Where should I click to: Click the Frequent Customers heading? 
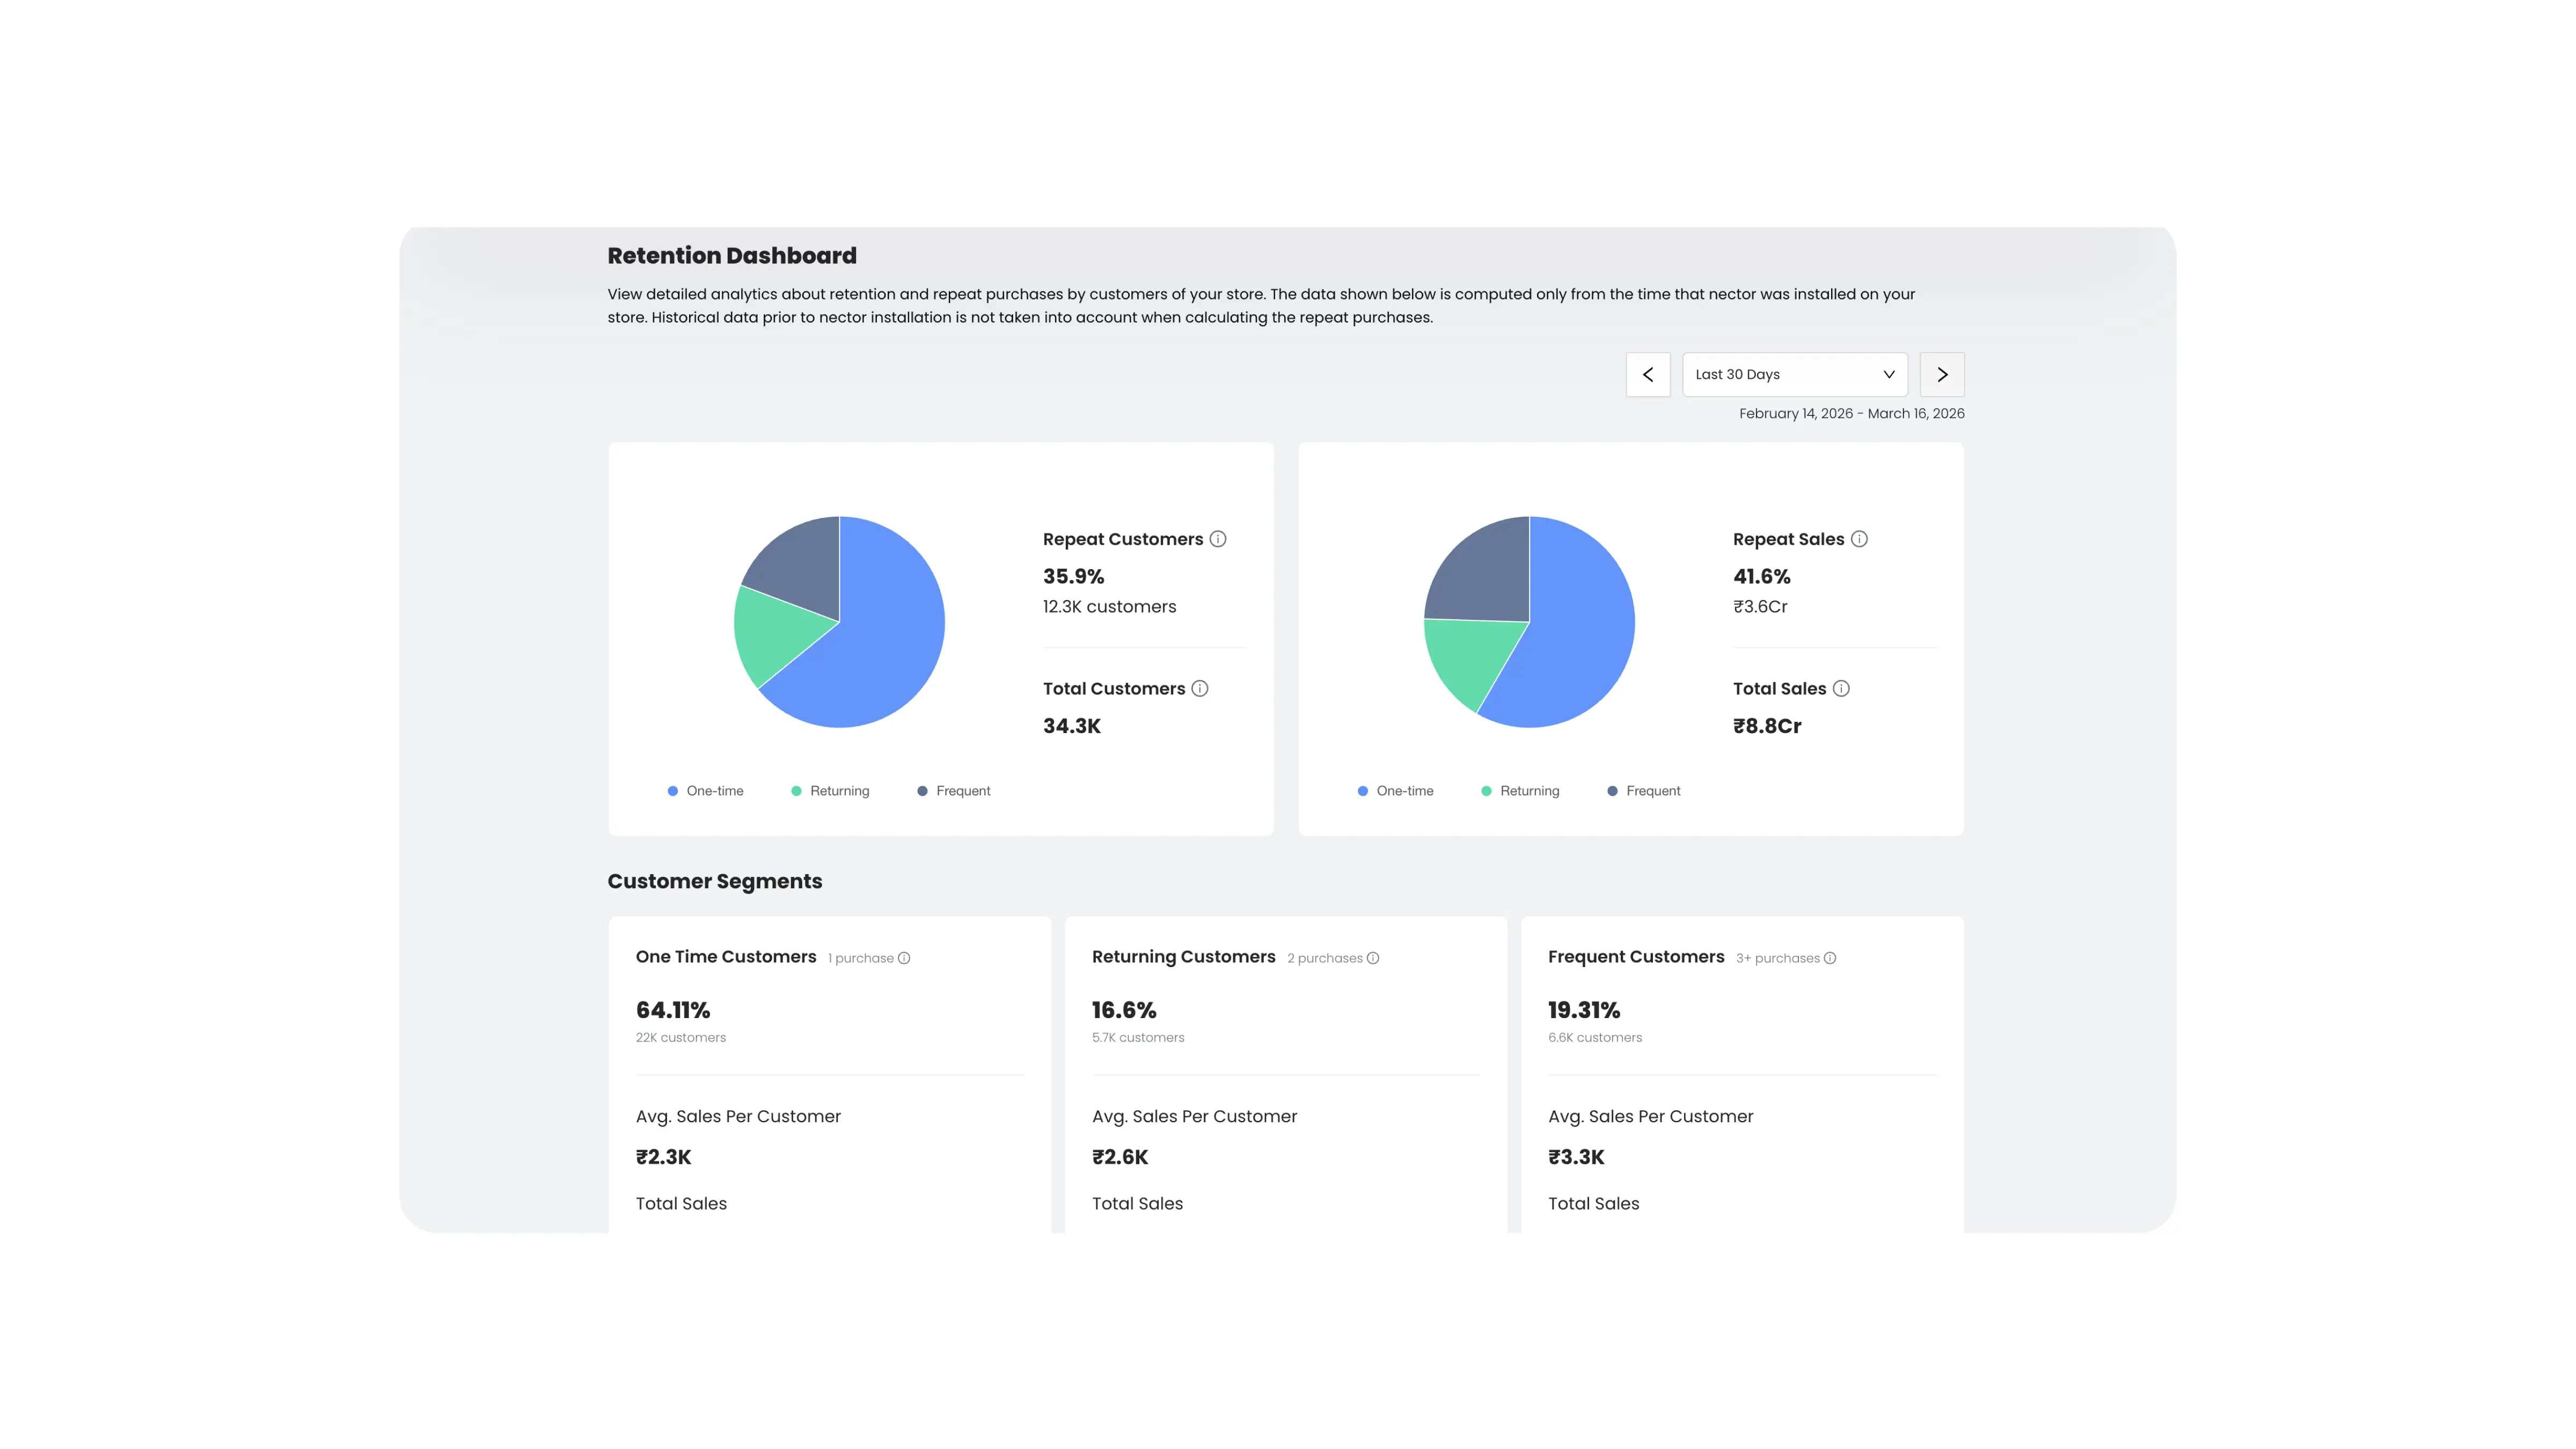[1636, 956]
